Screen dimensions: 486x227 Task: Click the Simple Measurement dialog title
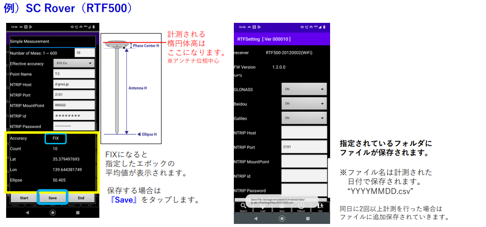pos(30,41)
